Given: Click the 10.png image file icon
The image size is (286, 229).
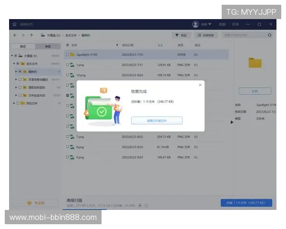Looking at the screenshot, I should pyautogui.click(x=72, y=75).
